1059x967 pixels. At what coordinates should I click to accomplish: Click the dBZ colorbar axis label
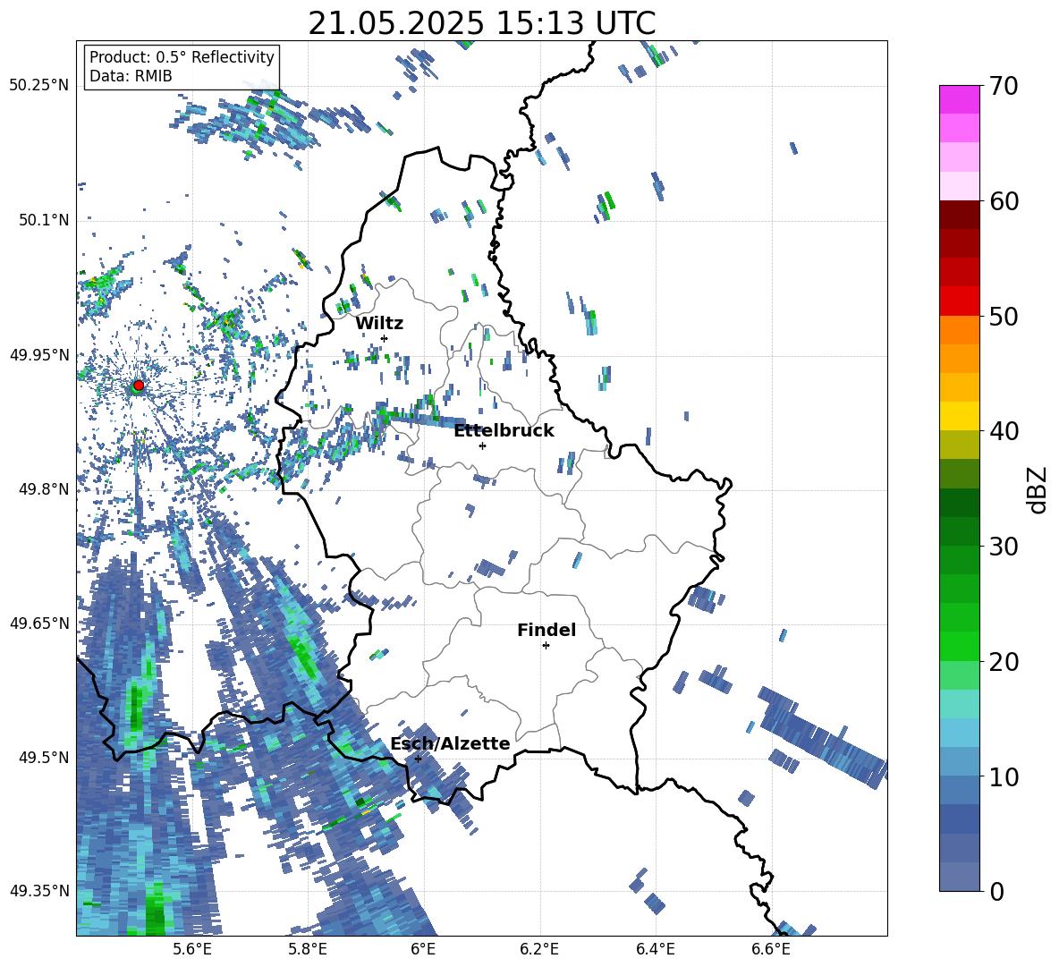point(1038,489)
